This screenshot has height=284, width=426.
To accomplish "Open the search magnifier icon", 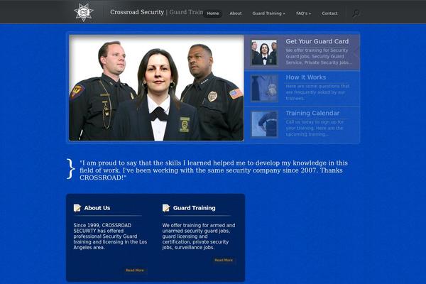I will tap(356, 13).
